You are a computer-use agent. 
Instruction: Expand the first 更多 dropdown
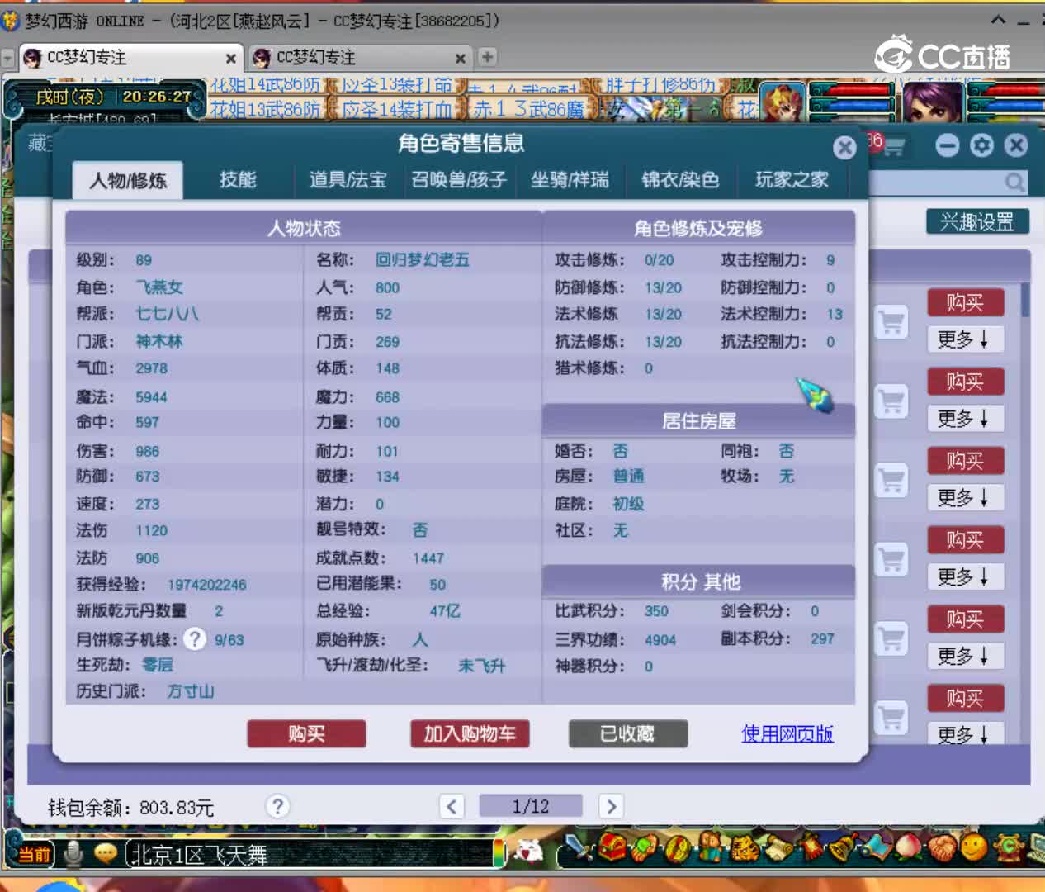coord(964,339)
